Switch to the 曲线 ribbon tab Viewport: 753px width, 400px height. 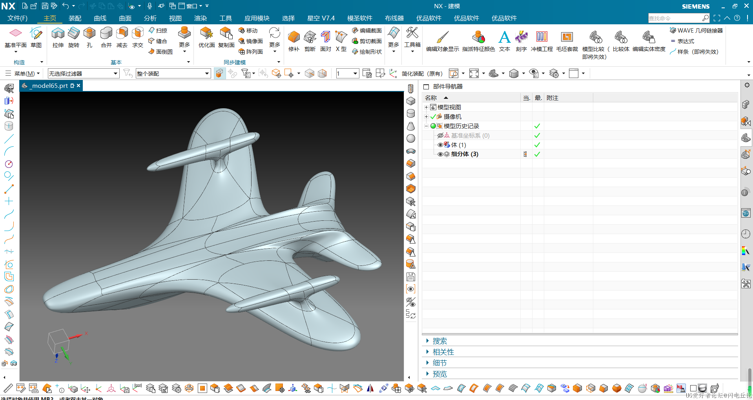tap(100, 18)
